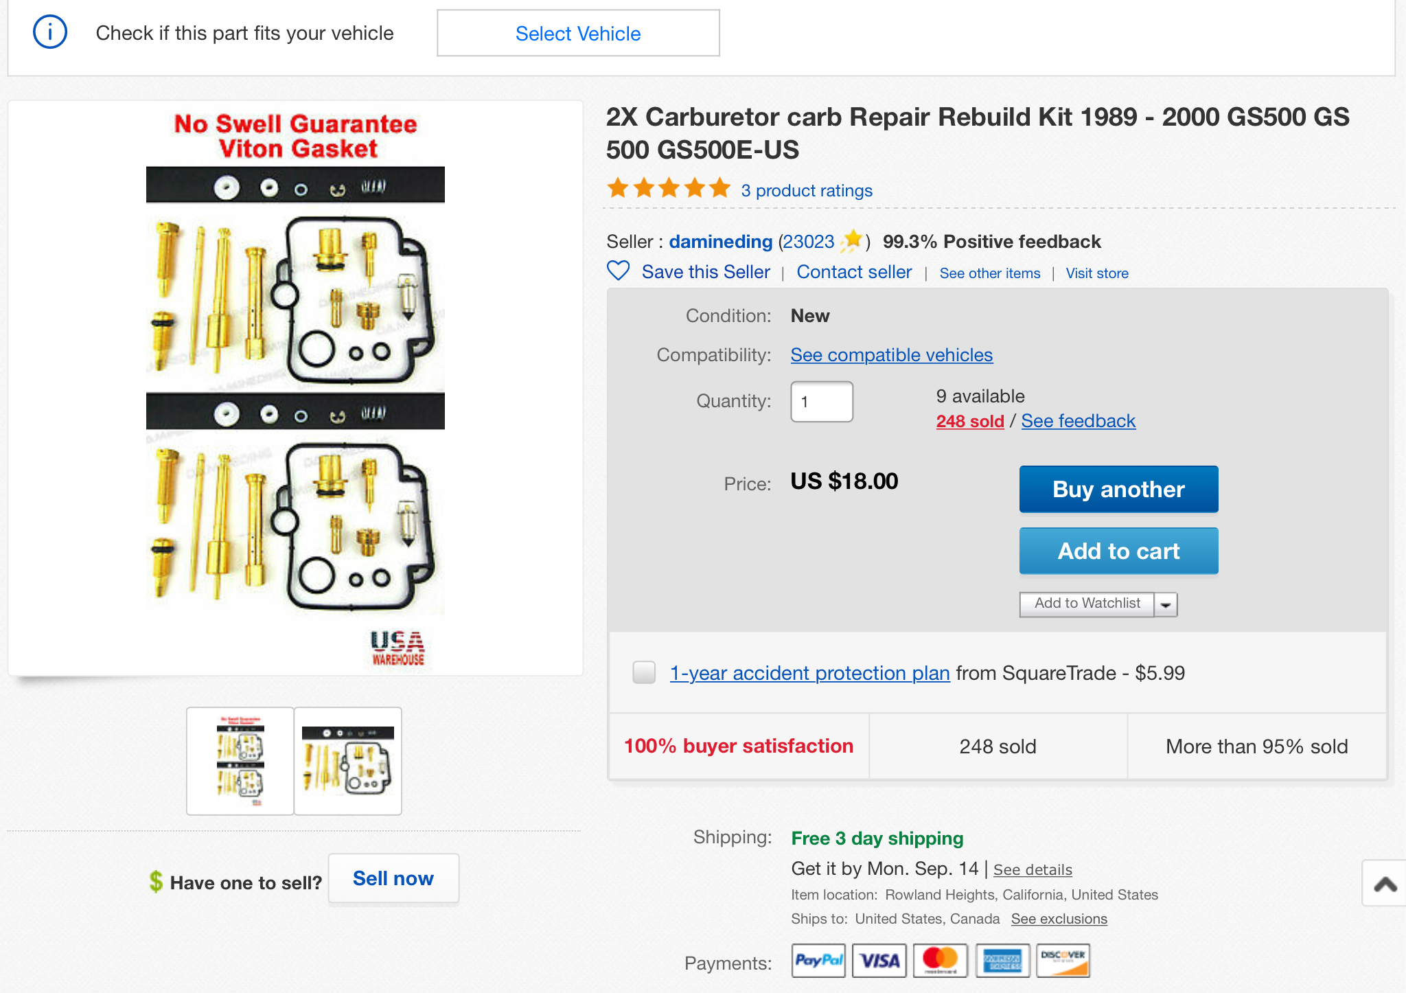Click the Mastercard payment icon
Image resolution: width=1406 pixels, height=993 pixels.
coord(940,960)
